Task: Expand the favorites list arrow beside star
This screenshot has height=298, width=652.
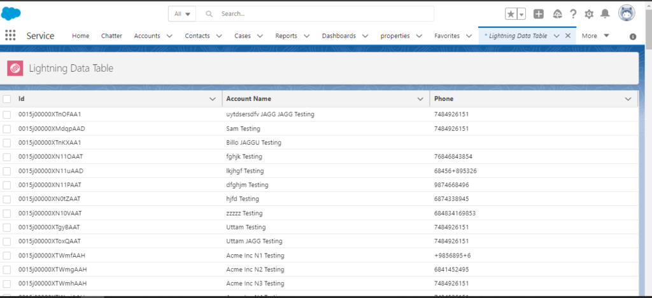Action: pos(521,14)
